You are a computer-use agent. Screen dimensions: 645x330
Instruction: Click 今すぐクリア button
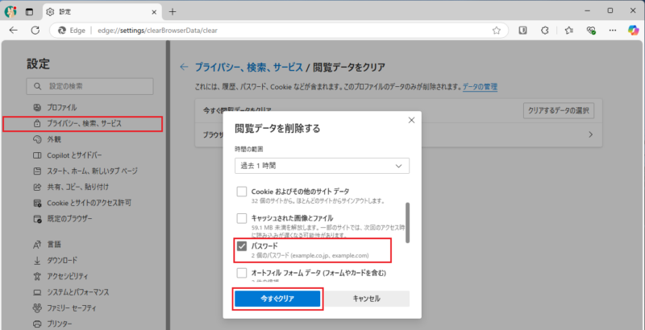[277, 299]
